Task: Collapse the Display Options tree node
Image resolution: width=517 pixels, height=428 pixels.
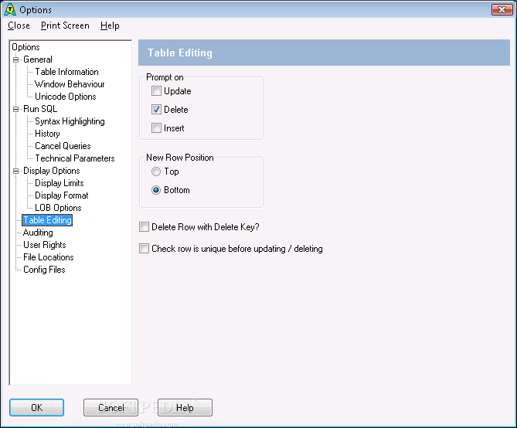Action: [x=15, y=171]
